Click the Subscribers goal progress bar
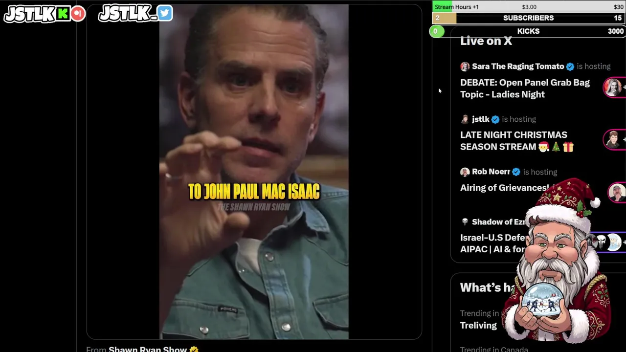This screenshot has width=626, height=352. click(x=528, y=18)
